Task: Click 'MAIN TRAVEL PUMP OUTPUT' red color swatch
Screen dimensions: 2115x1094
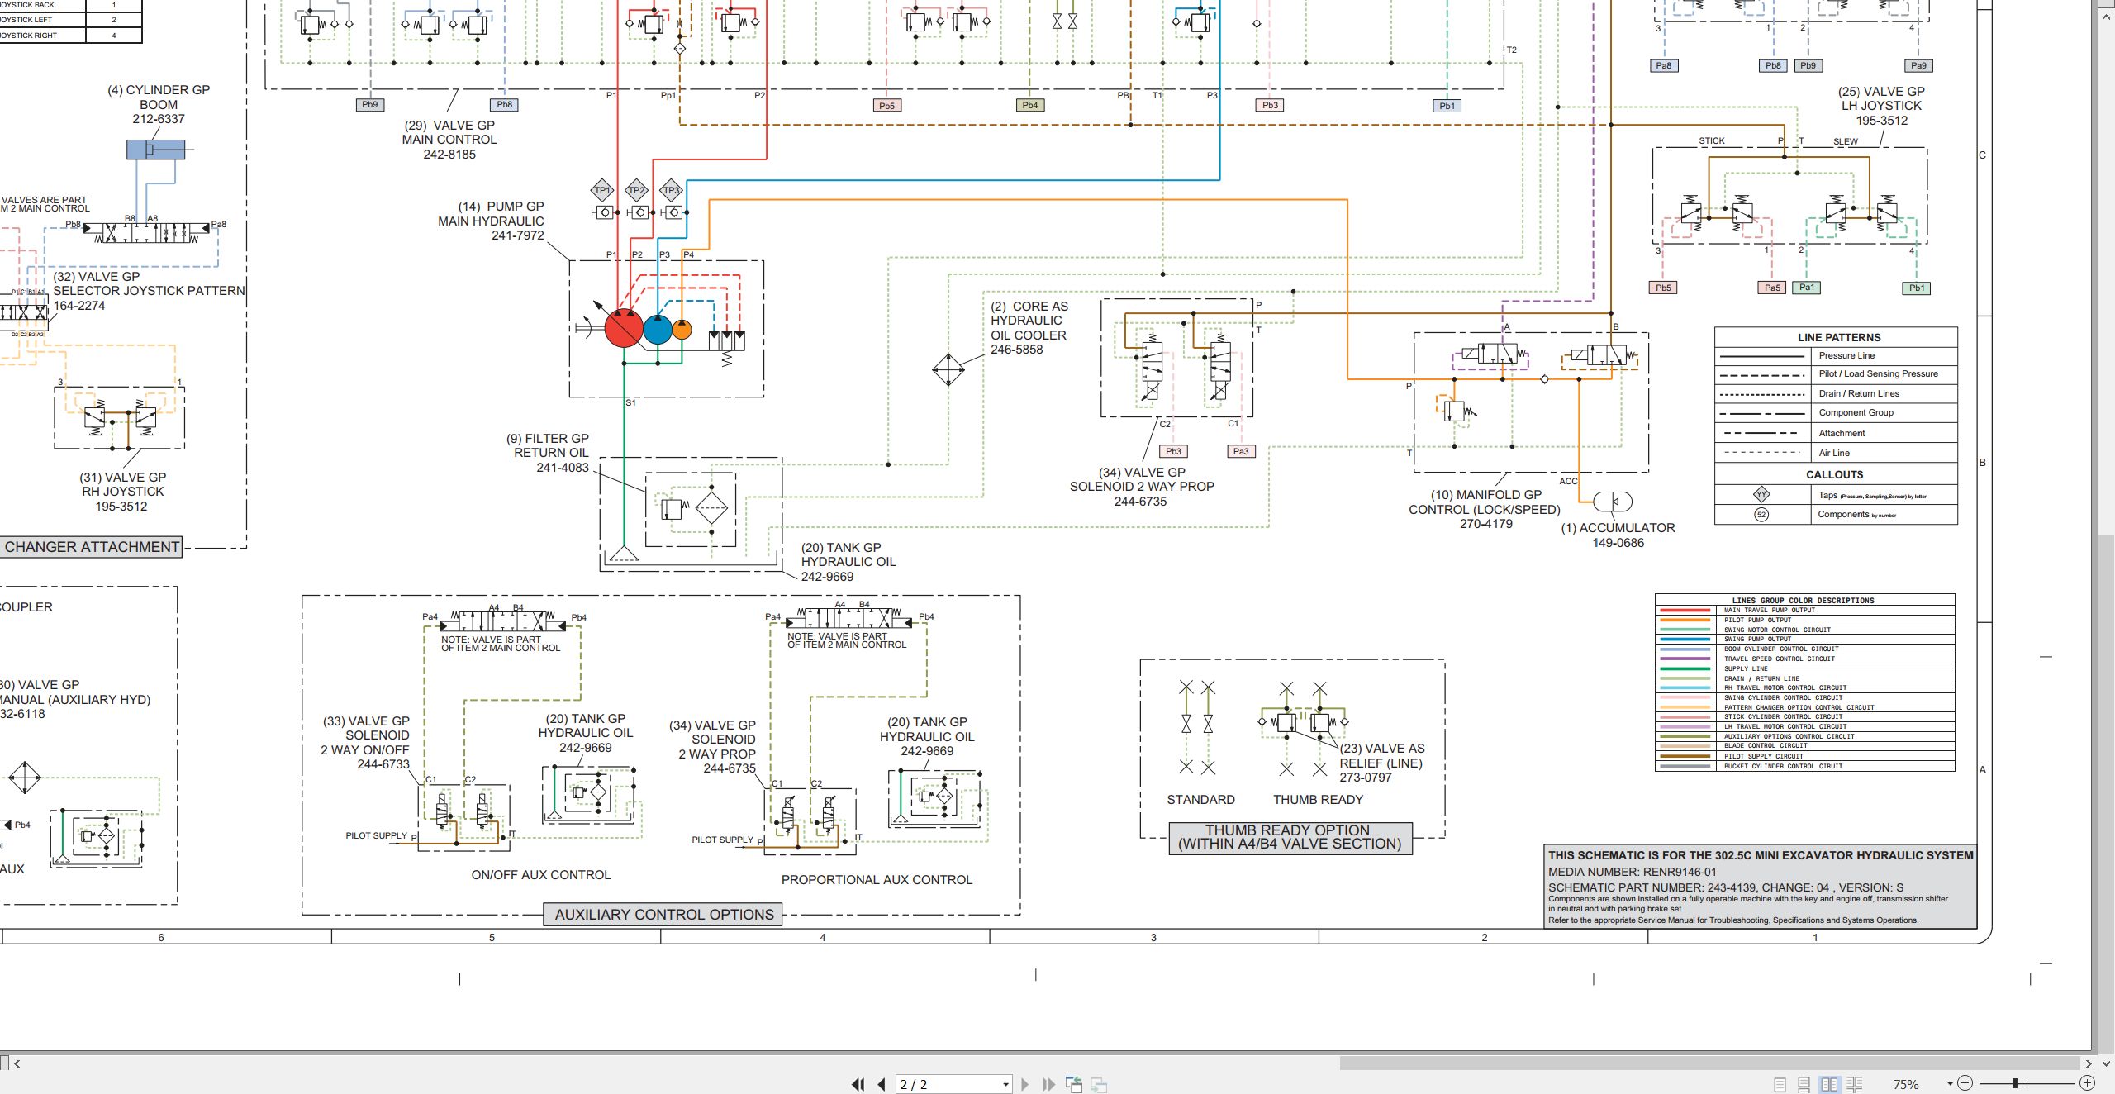Action: [x=1686, y=610]
